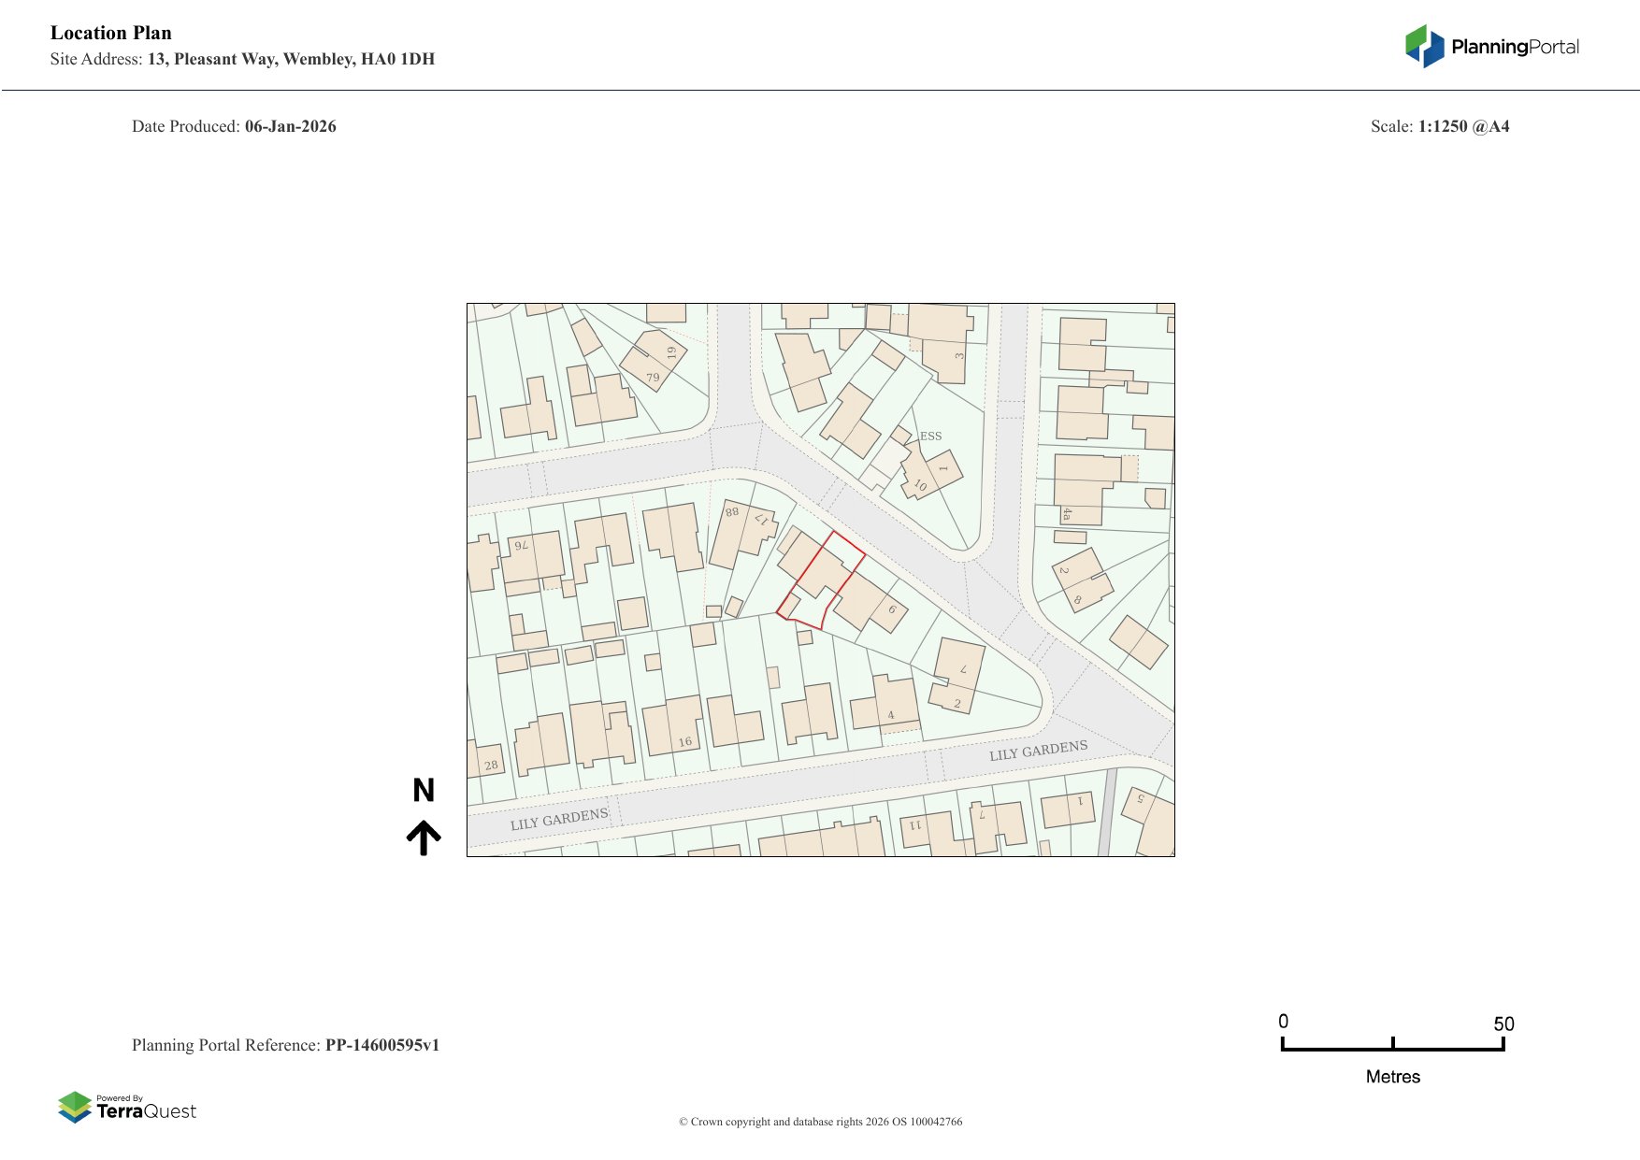Click the Planning Portal logo icon
The width and height of the screenshot is (1640, 1160).
coord(1424,46)
